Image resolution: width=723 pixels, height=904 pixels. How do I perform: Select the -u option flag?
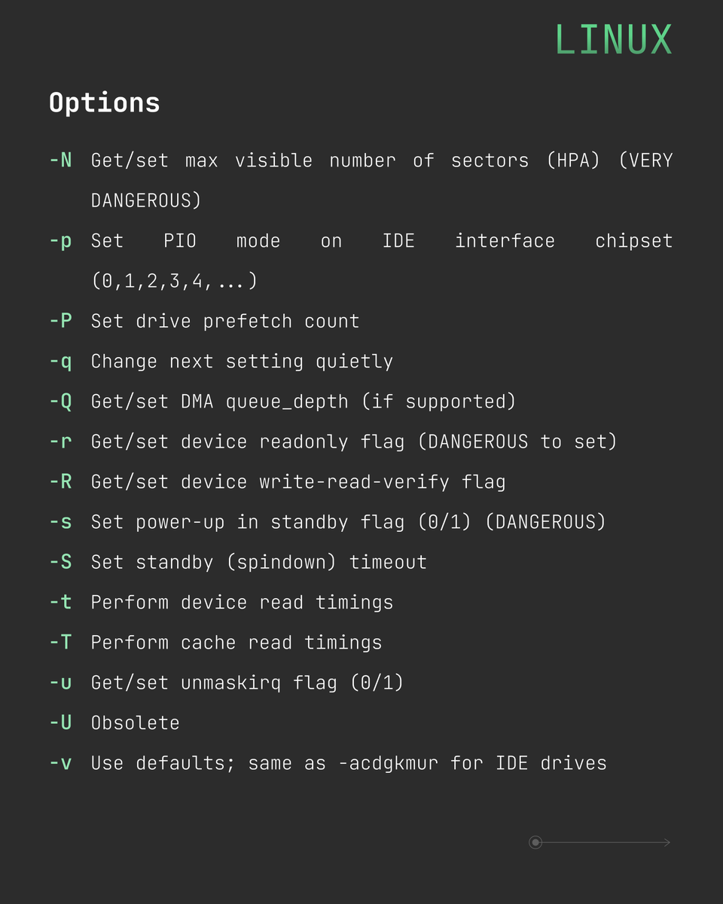(x=61, y=683)
